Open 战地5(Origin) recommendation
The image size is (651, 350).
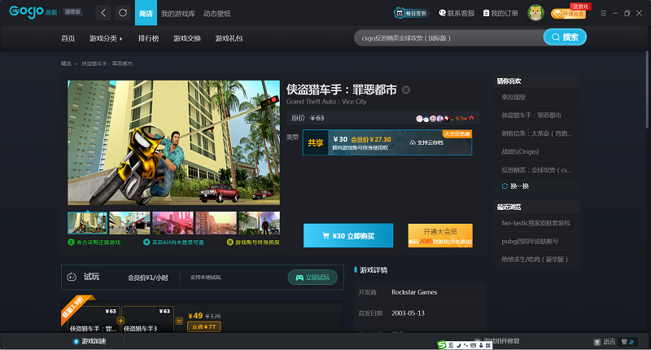click(520, 151)
